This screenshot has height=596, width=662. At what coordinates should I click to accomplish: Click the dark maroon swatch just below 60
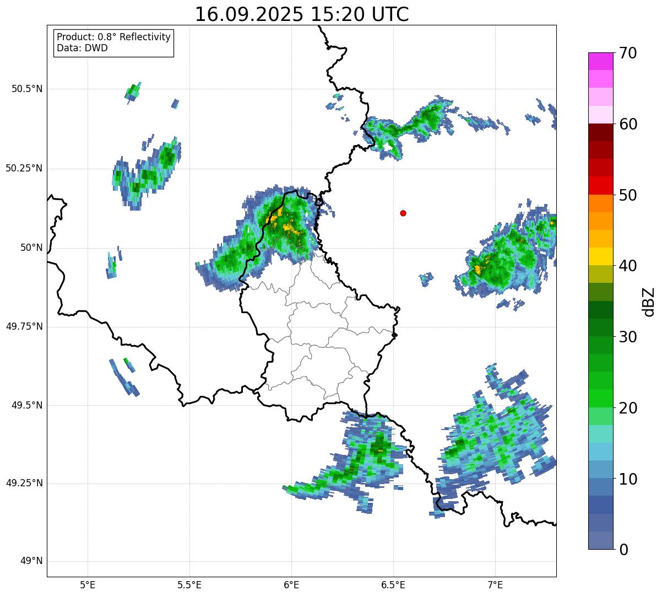[x=600, y=132]
